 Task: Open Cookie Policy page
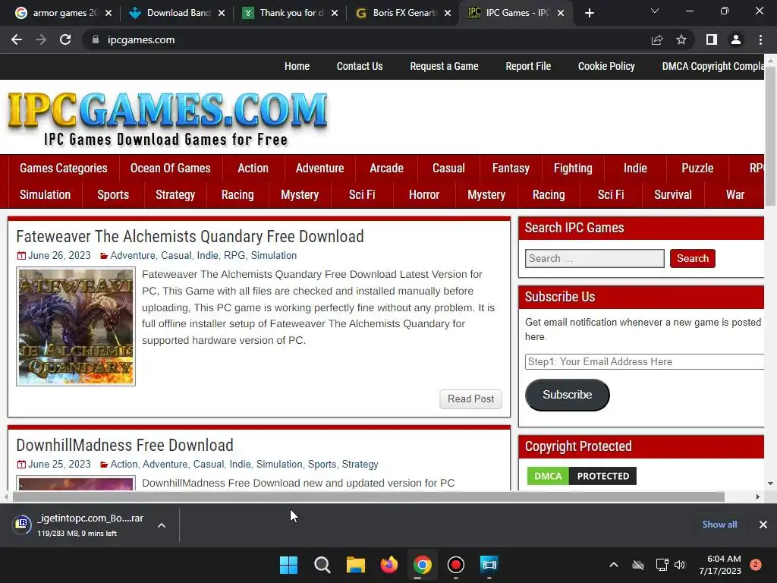click(x=606, y=67)
